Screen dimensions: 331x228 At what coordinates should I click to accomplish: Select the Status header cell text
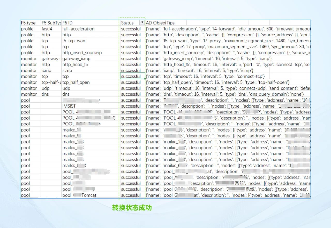click(127, 23)
